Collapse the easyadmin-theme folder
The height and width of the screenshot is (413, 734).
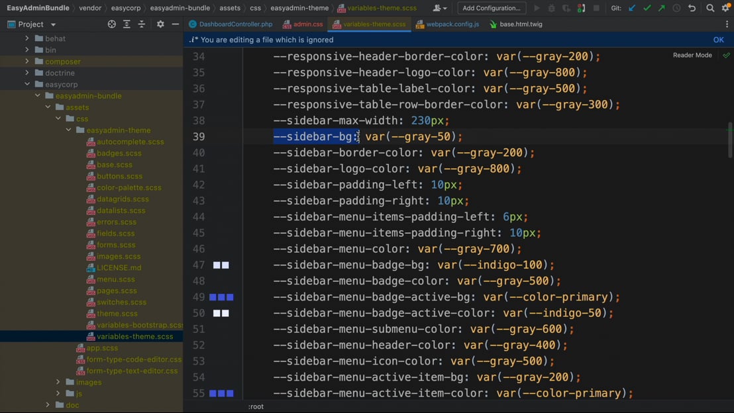coord(69,130)
